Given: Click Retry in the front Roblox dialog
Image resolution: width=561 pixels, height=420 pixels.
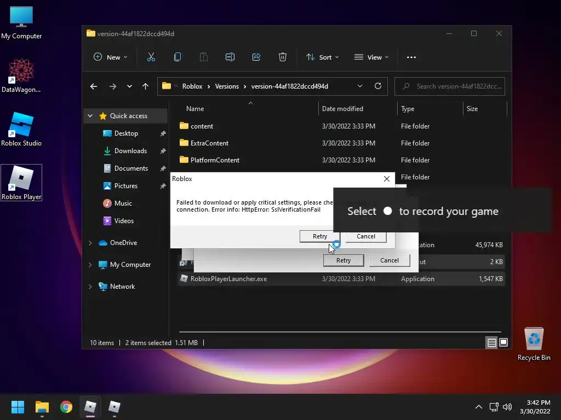Looking at the screenshot, I should point(319,236).
